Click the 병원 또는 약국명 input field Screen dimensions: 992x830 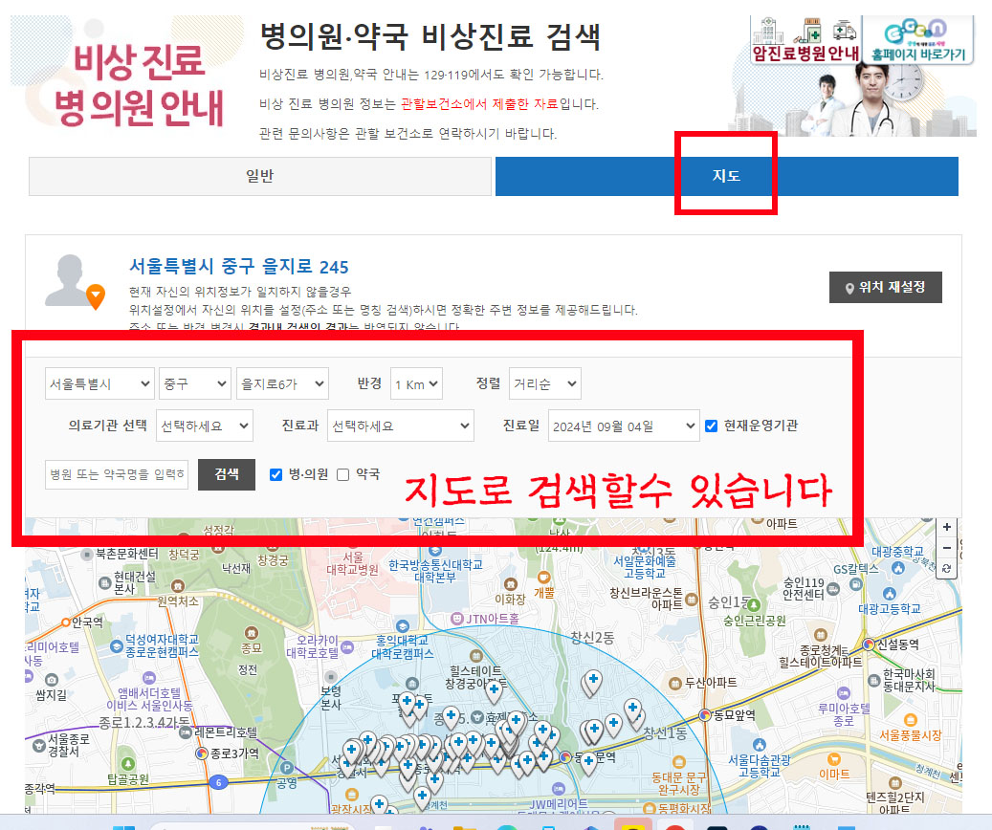click(x=117, y=474)
